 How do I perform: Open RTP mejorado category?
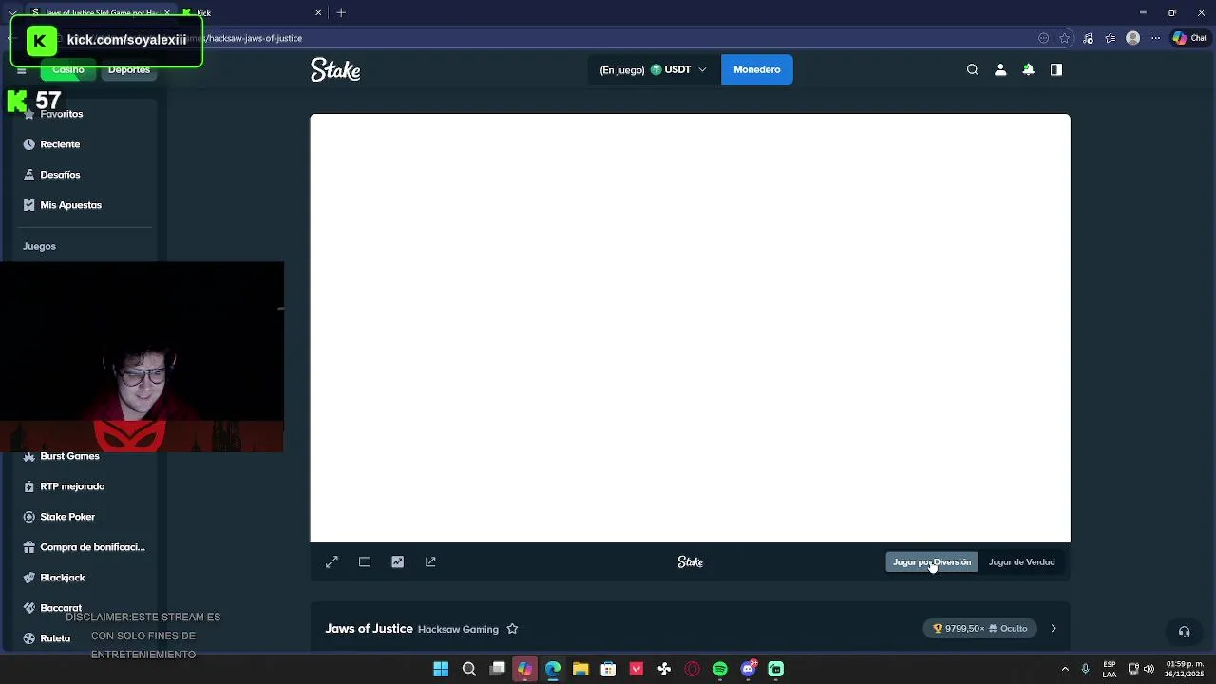[x=72, y=486]
